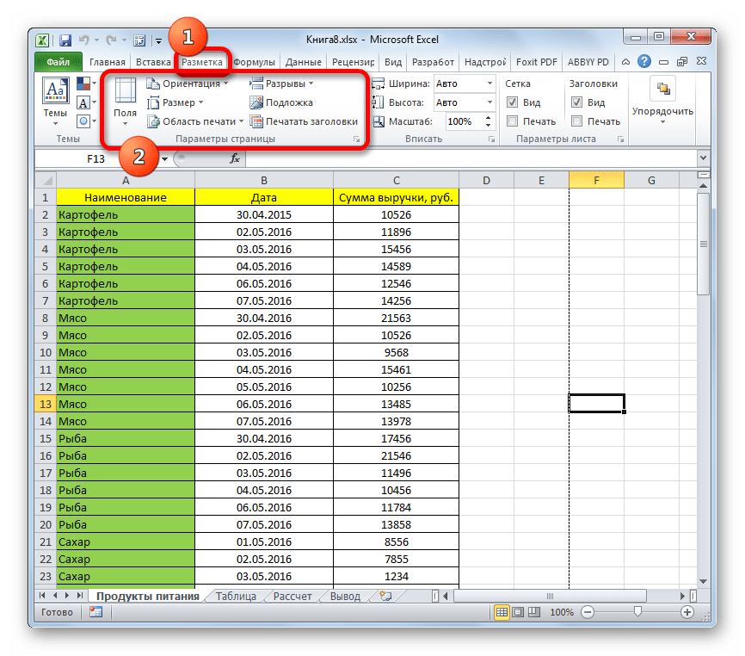The image size is (745, 656).
Task: Switch to Normal view in status bar
Action: [502, 612]
